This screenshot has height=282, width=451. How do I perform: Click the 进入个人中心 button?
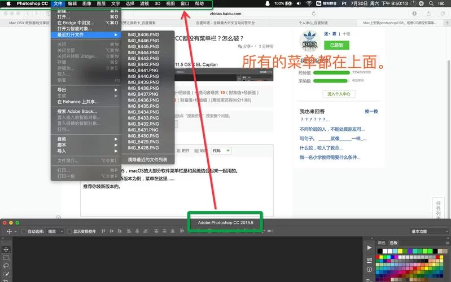coord(339,94)
